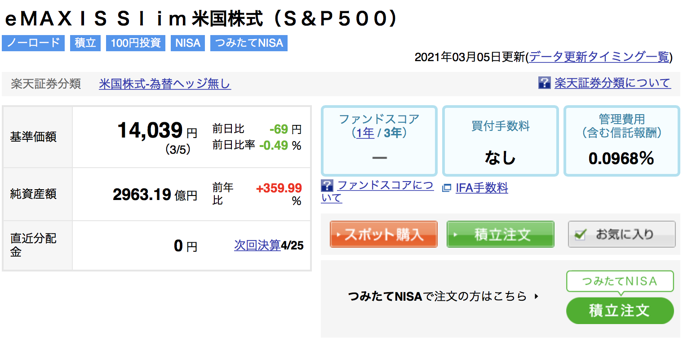Select the 1年 fund score link

coord(365,133)
